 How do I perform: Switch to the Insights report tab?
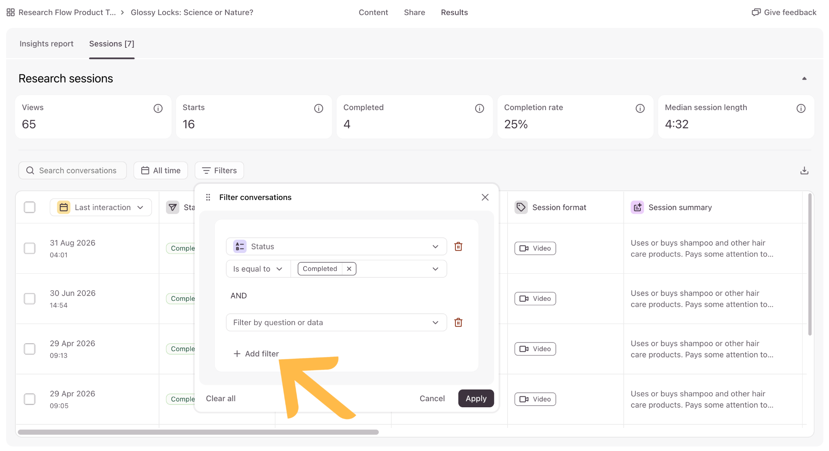[47, 44]
